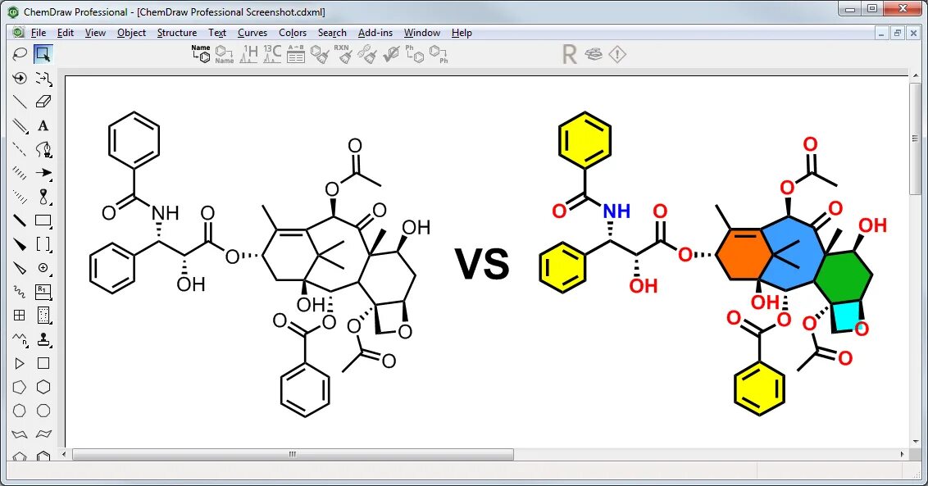Click the diamond warning toolbar icon
The height and width of the screenshot is (486, 928).
pos(617,54)
